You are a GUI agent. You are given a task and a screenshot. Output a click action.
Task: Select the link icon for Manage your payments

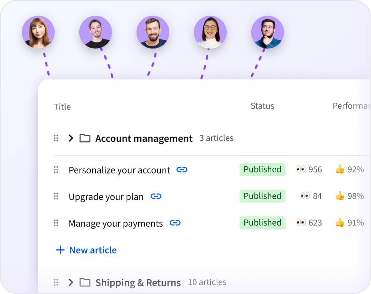coord(175,223)
